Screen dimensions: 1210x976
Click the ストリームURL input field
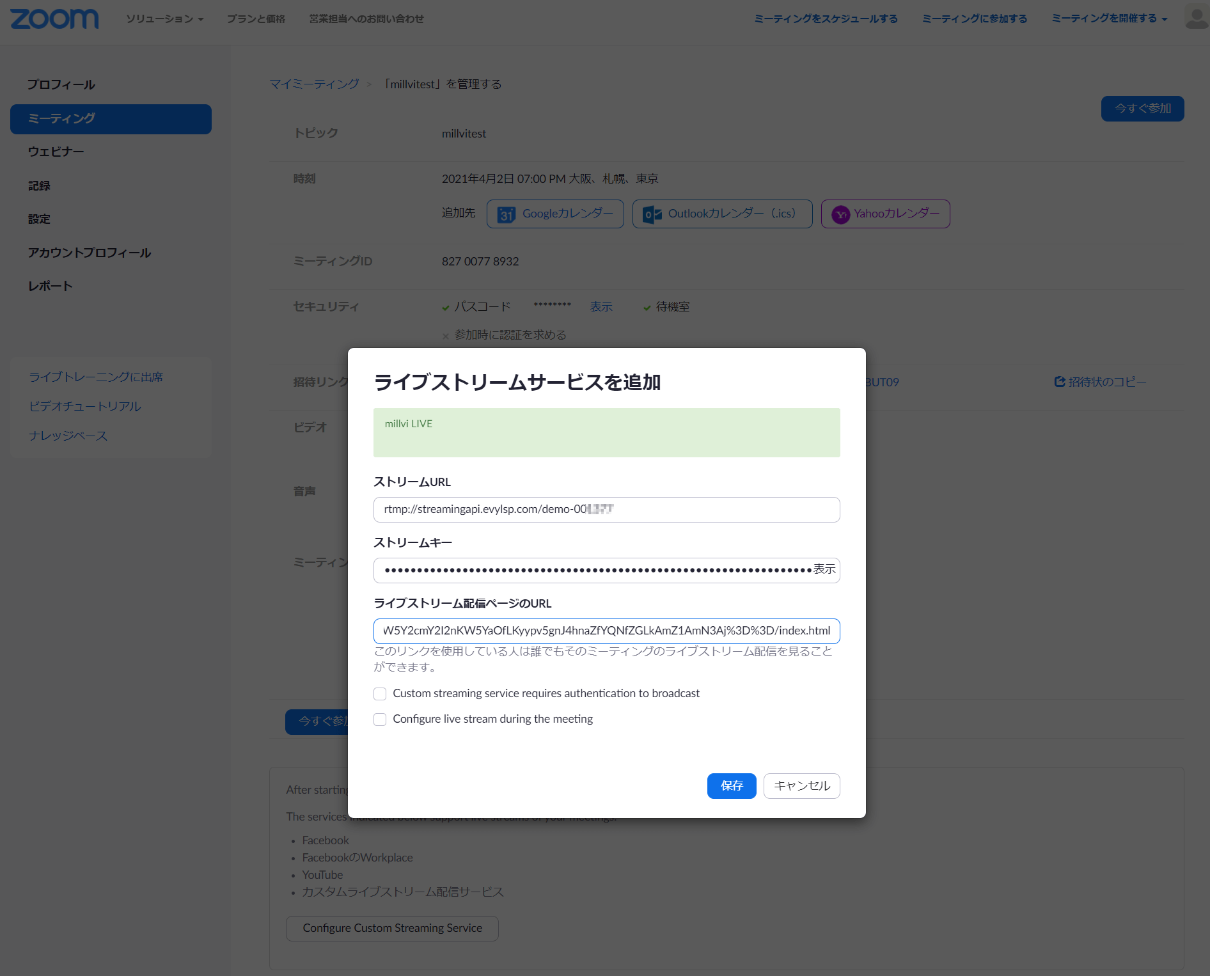(x=606, y=509)
